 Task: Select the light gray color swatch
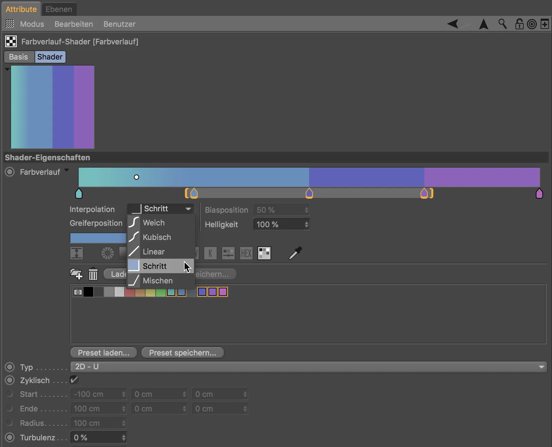119,292
